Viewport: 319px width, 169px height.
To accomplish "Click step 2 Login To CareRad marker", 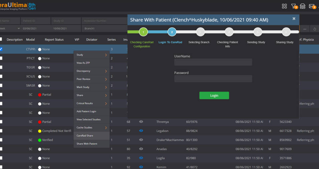I will click(172, 32).
